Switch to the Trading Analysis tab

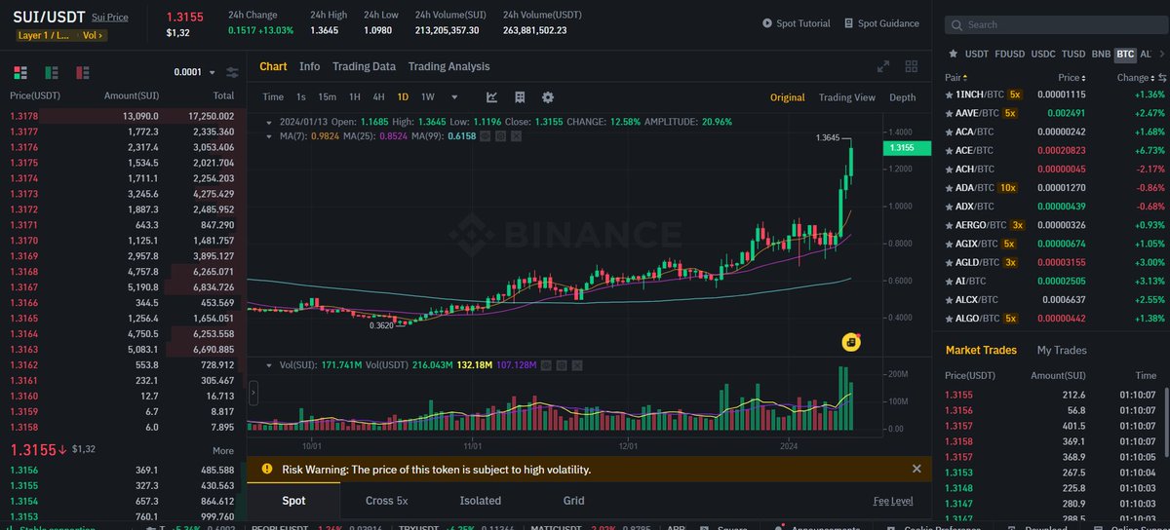(x=448, y=66)
